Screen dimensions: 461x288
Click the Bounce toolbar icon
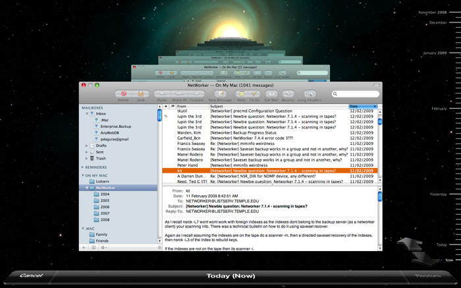tap(288, 94)
